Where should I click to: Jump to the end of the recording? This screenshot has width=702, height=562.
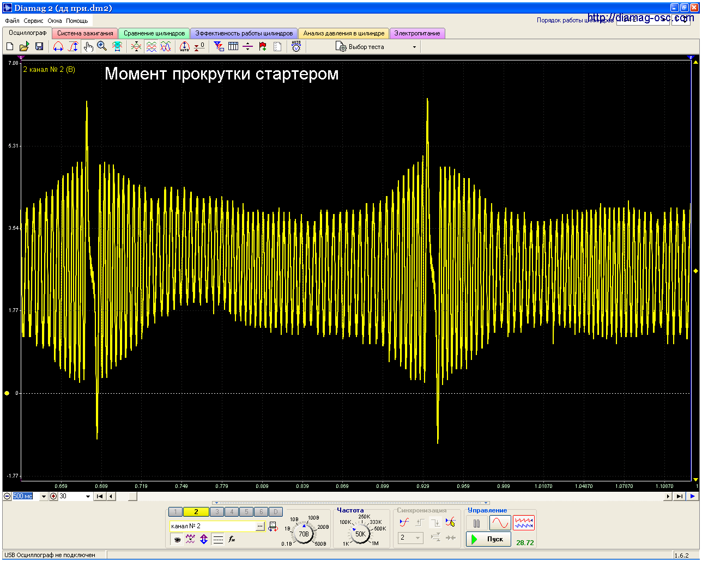(680, 496)
